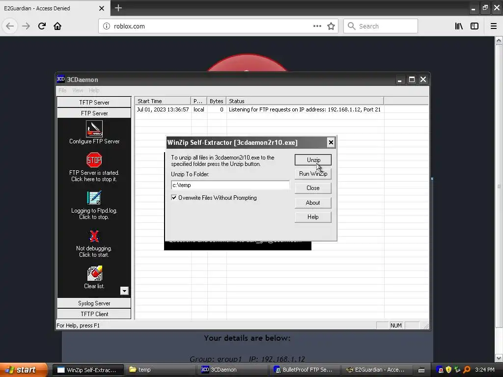Open the browser Library icon
Screen dimensions: 503x377
pyautogui.click(x=459, y=26)
